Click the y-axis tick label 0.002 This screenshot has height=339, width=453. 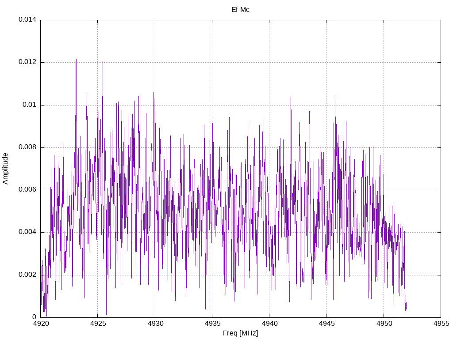(27, 275)
